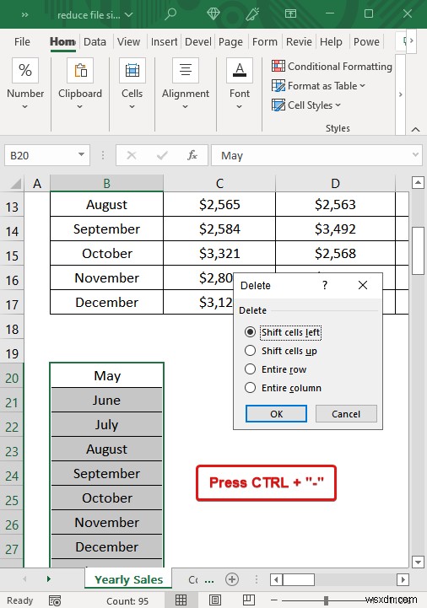This screenshot has height=608, width=427.
Task: Add a new sheet with plus icon
Action: coord(232,579)
